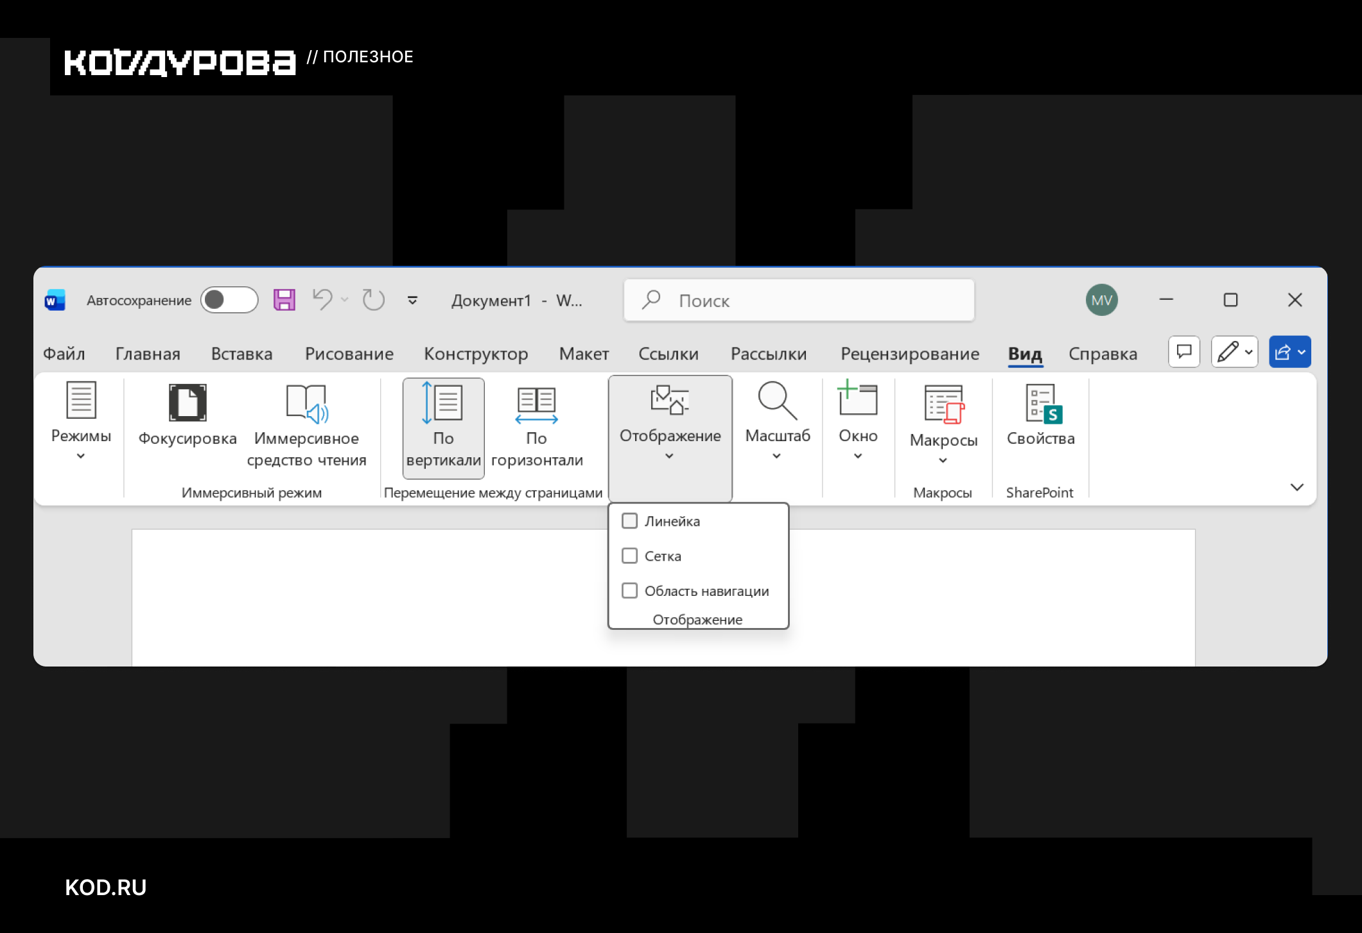Viewport: 1362px width, 933px height.
Task: Switch to the Главная tab
Action: [x=148, y=353]
